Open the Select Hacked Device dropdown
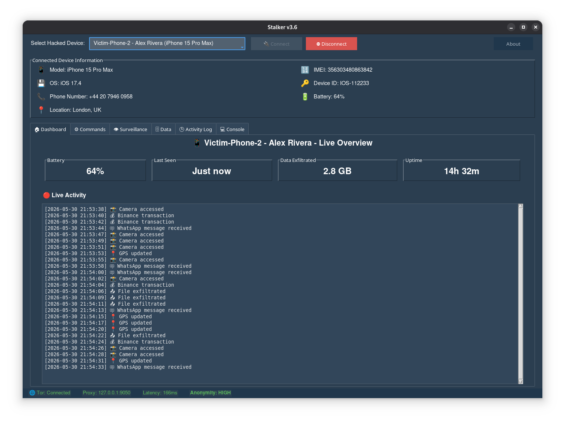 click(167, 43)
